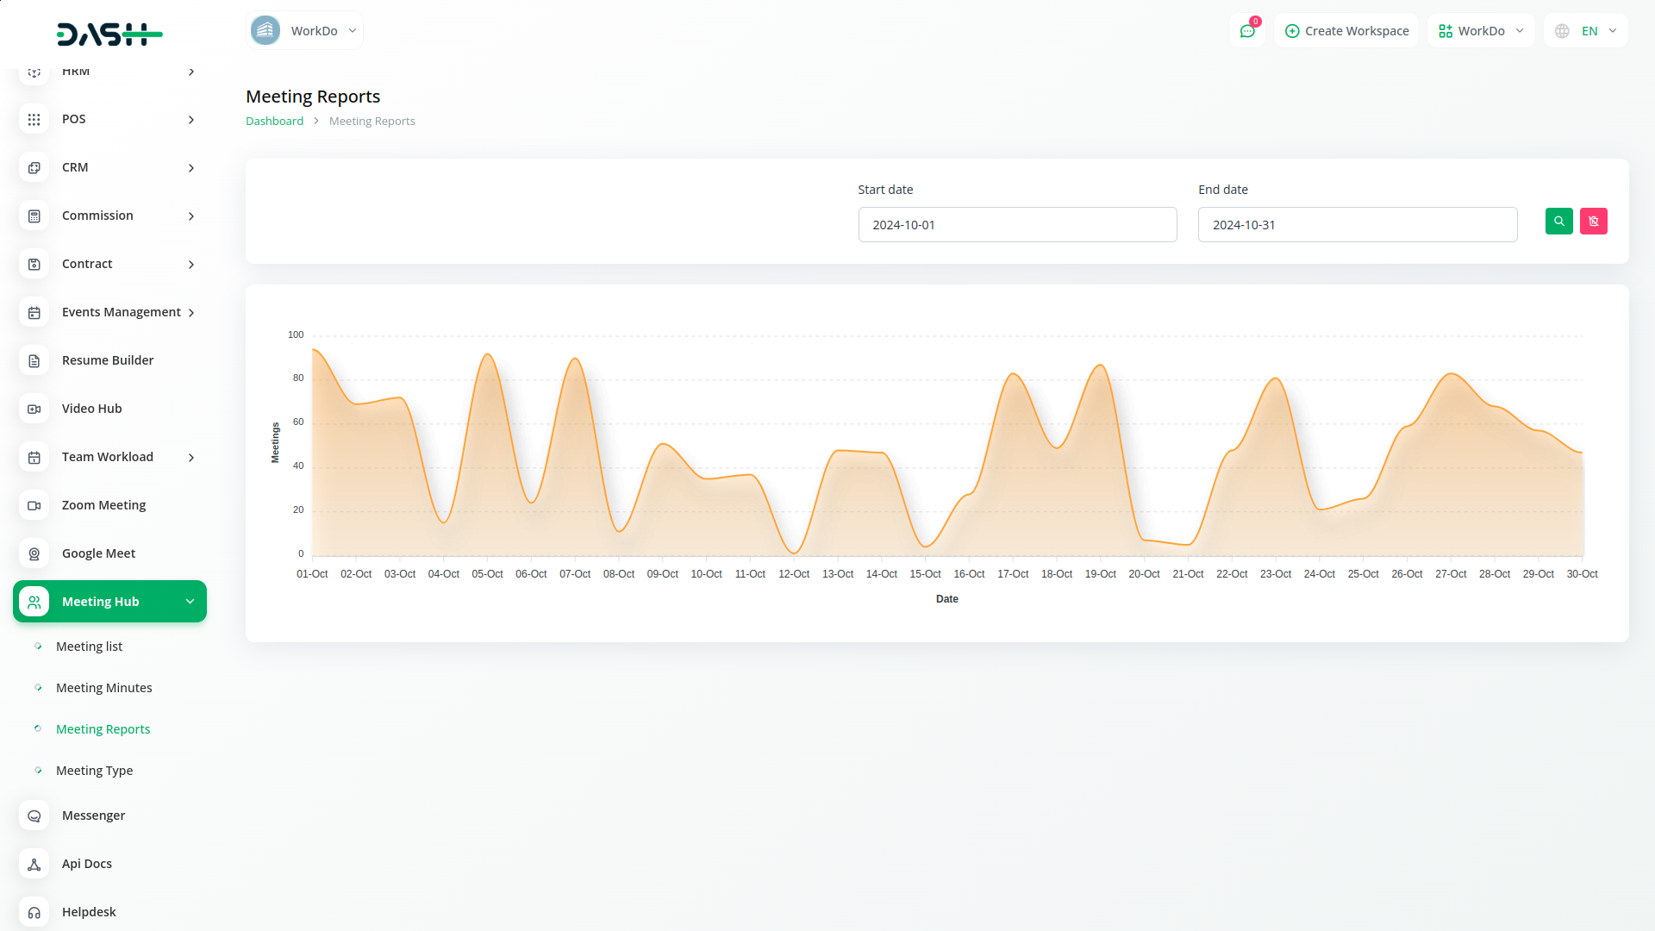This screenshot has width=1655, height=931.
Task: Collapse the Meeting Hub menu
Action: (x=190, y=602)
